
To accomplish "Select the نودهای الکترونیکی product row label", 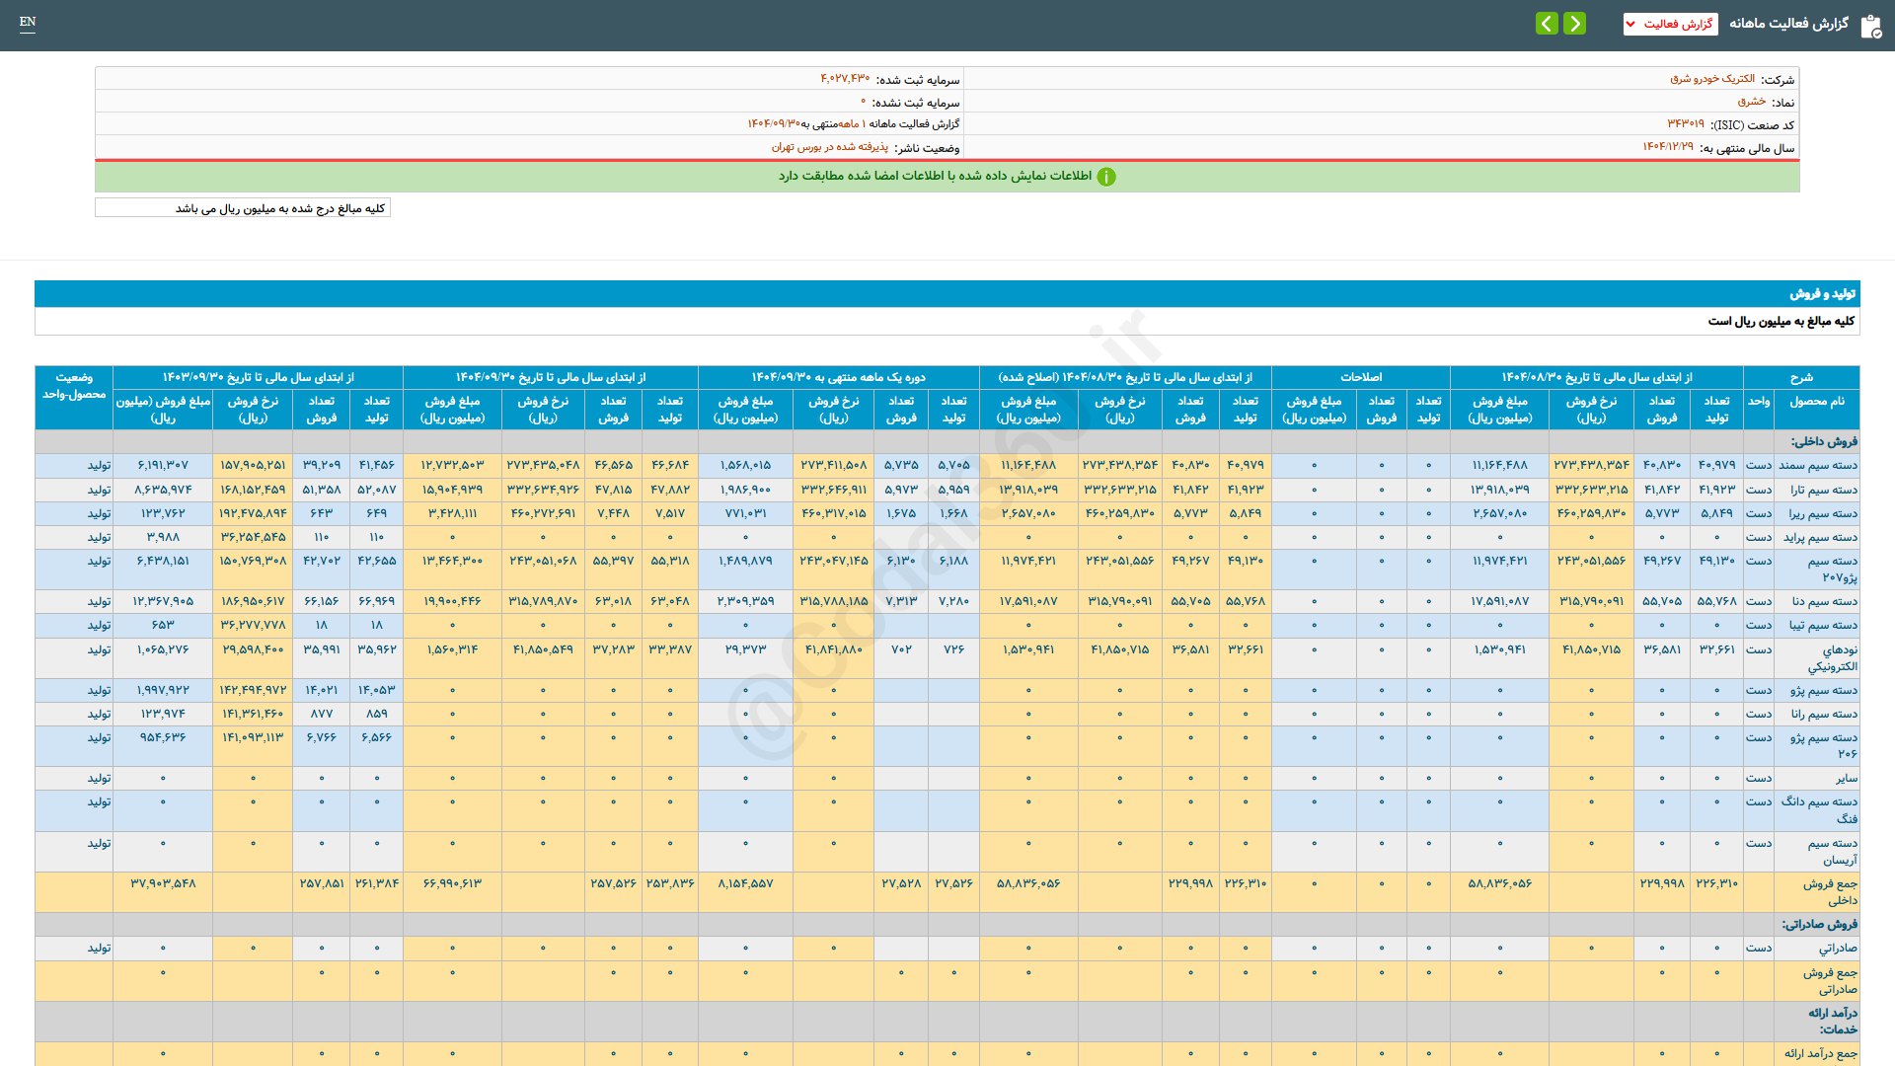I will pos(1832,657).
